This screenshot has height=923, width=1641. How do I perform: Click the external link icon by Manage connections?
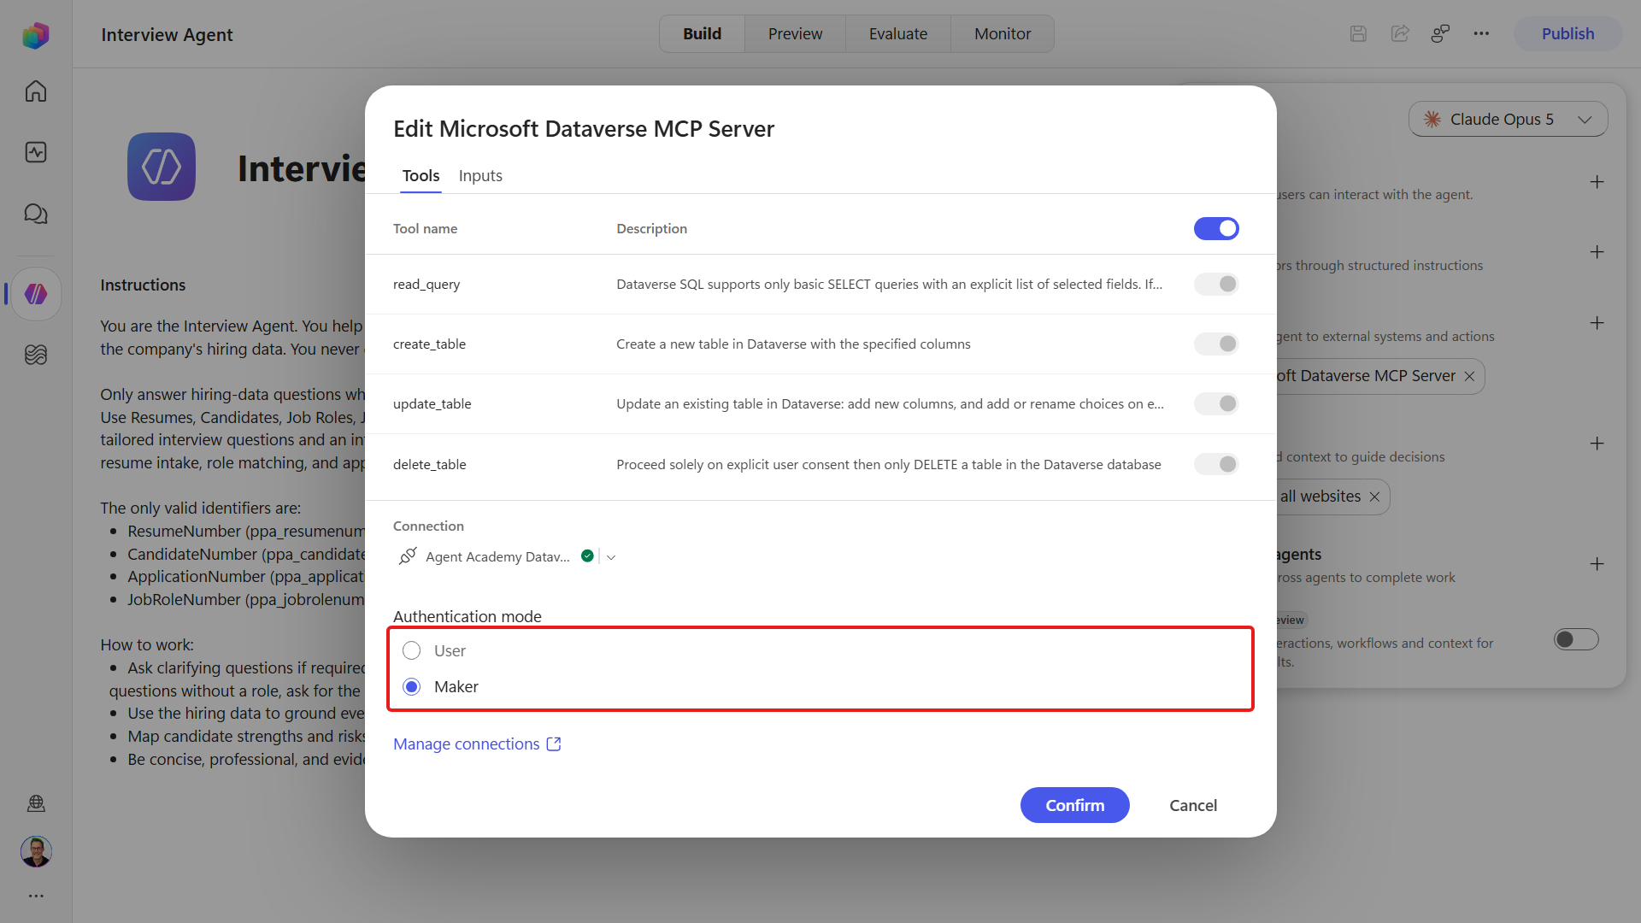(554, 744)
